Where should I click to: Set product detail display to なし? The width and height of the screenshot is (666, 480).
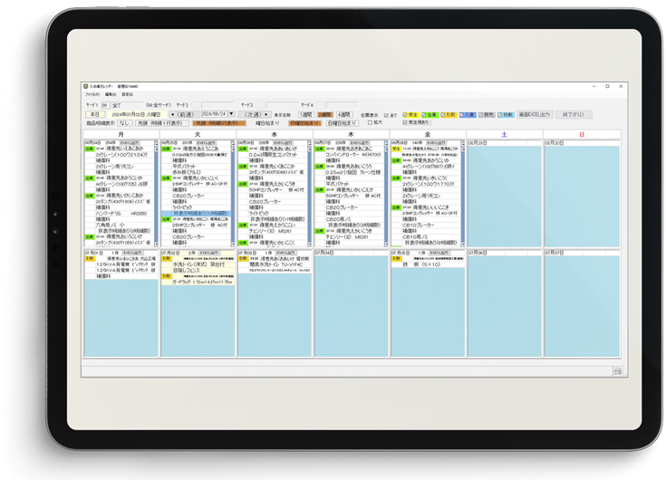pos(124,123)
